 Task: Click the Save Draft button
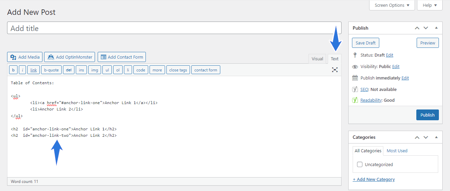(366, 43)
